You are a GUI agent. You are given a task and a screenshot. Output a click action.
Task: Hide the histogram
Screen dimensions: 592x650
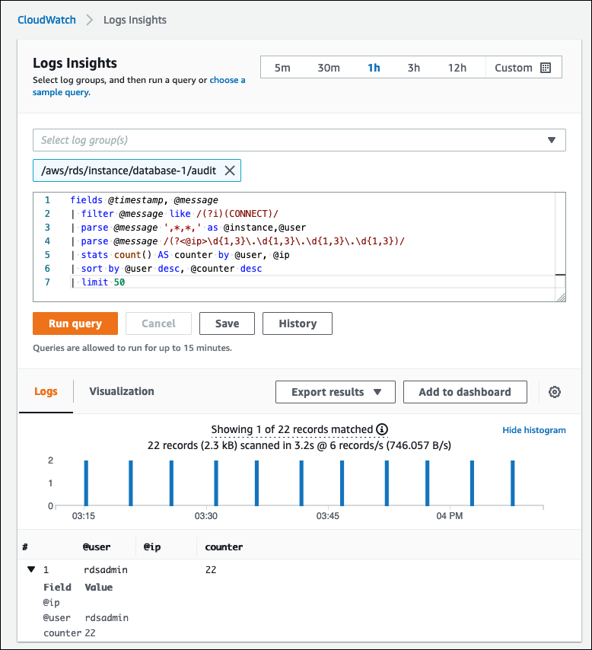pos(533,430)
